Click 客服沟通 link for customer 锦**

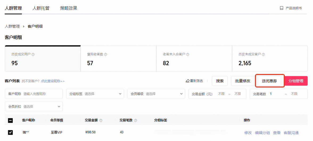tap(291, 133)
